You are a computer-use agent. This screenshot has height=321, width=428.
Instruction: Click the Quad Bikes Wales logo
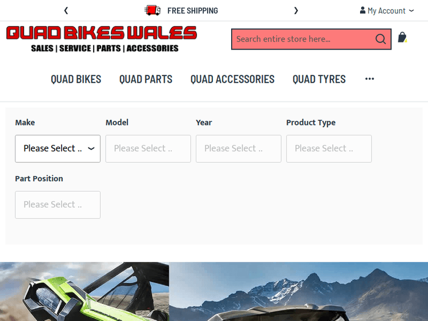101,39
